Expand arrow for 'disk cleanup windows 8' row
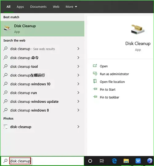 point(78,110)
